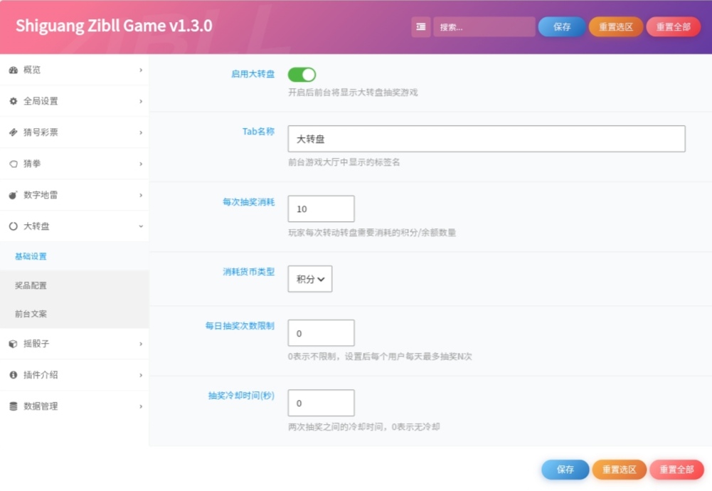Expand the 摇骰子 menu chevron

[x=141, y=344]
